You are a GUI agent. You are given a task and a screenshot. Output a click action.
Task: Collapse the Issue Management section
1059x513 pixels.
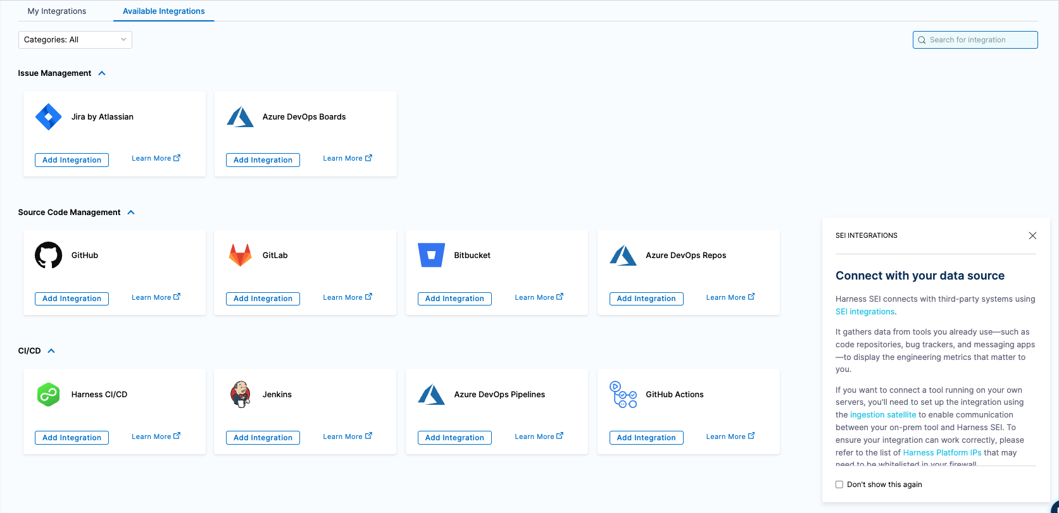[x=102, y=73]
